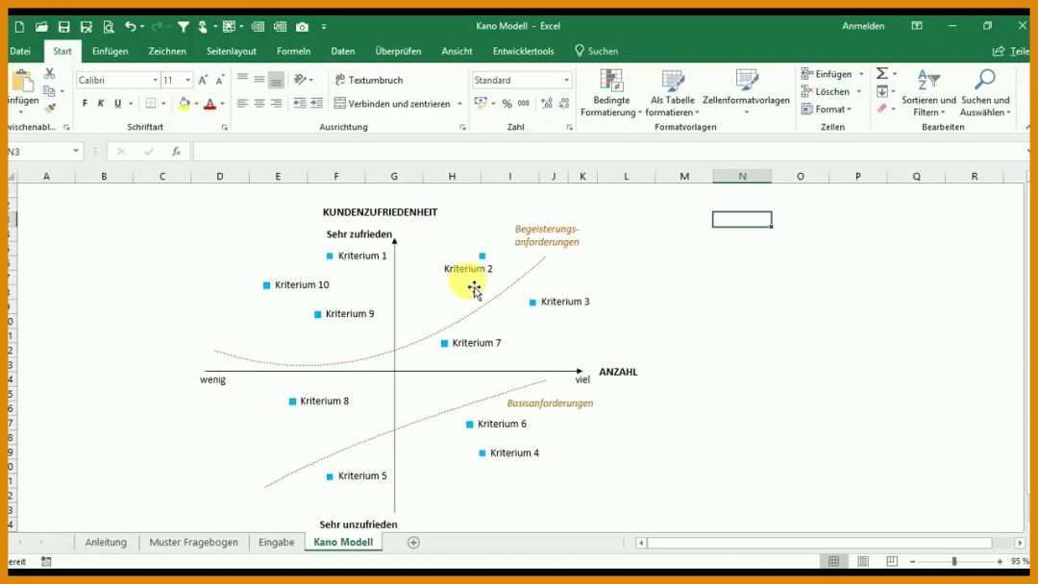Click Anmelden to sign in
This screenshot has width=1038, height=584.
[863, 26]
